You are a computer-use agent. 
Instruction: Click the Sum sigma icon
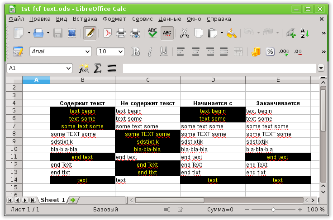[97, 68]
